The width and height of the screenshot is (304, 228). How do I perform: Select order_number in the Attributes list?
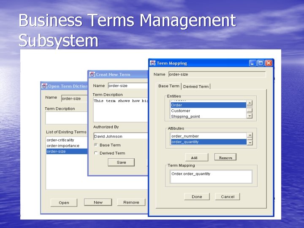[209, 136]
